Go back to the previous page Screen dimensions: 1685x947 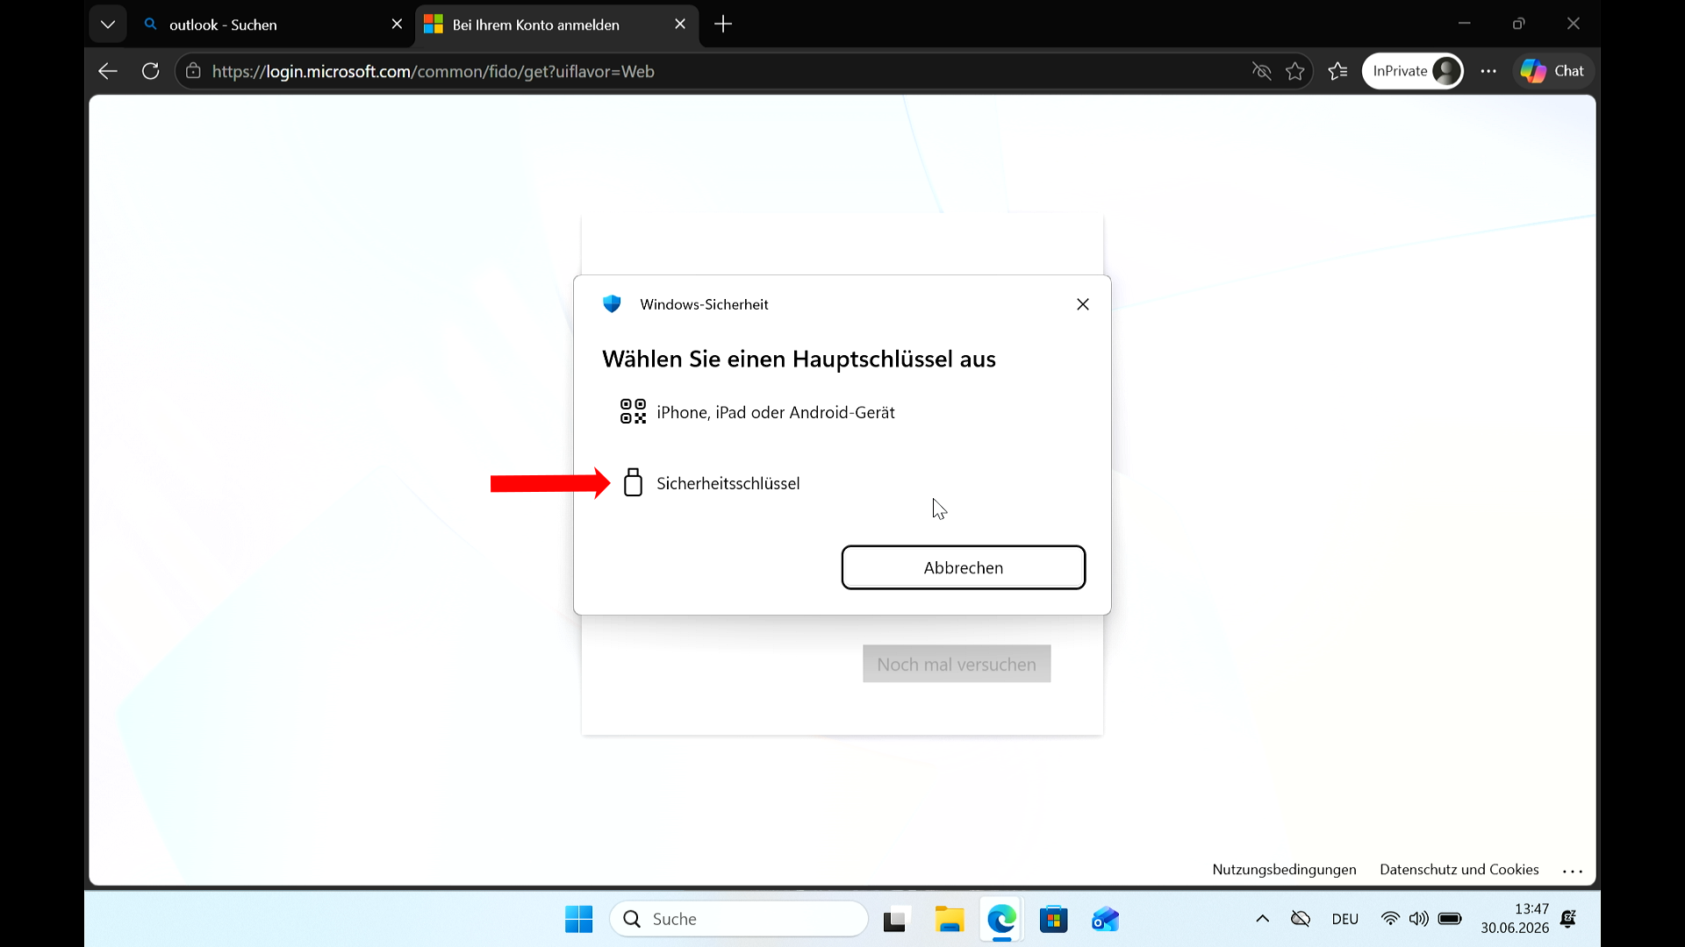tap(108, 71)
